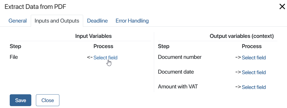287x108 pixels.
Task: Click the Output variables (context) heading
Action: coord(242,36)
